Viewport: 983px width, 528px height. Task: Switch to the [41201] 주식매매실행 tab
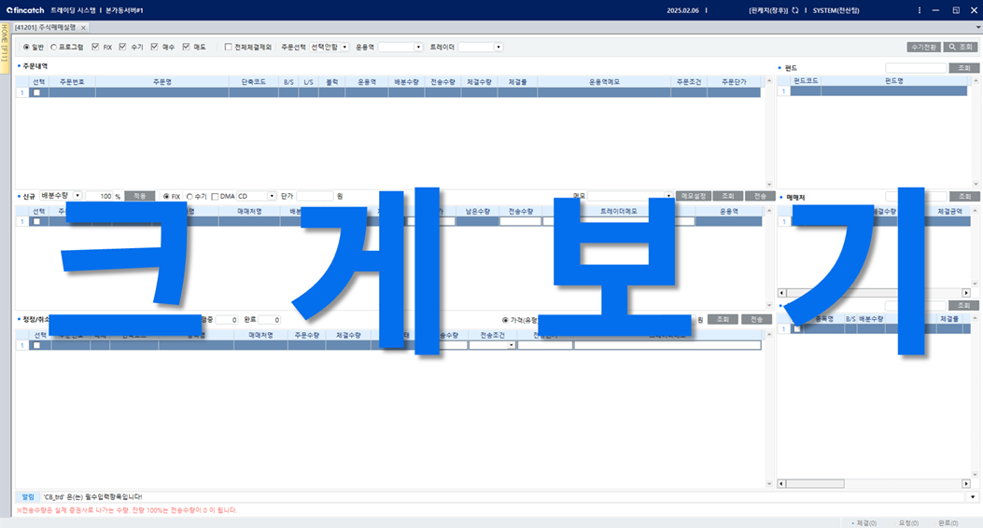45,28
